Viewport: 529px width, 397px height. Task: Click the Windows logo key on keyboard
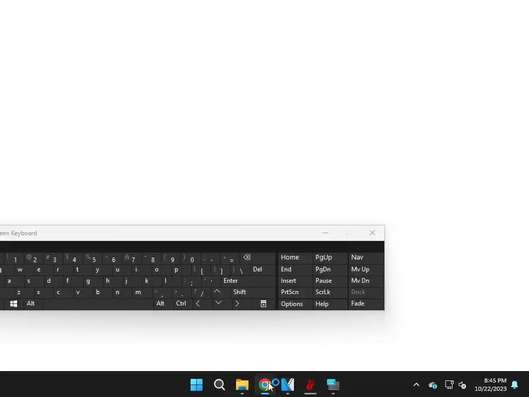pos(13,304)
